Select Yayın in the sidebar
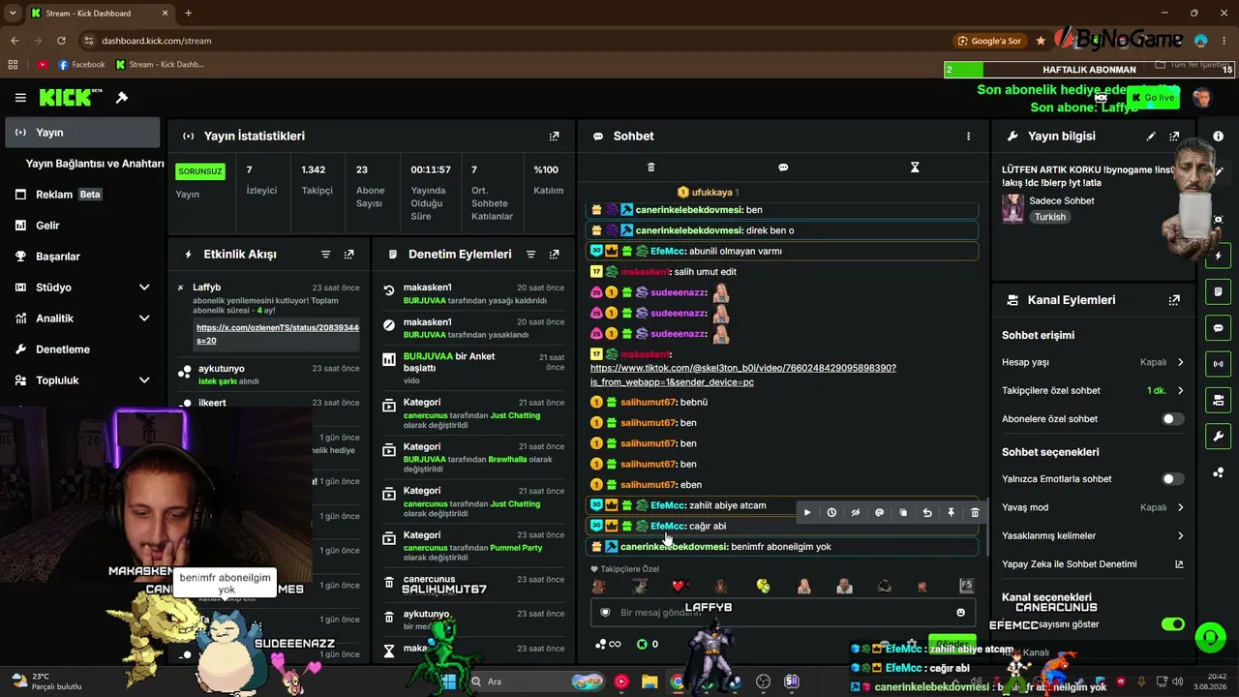Viewport: 1239px width, 697px height. coord(82,133)
